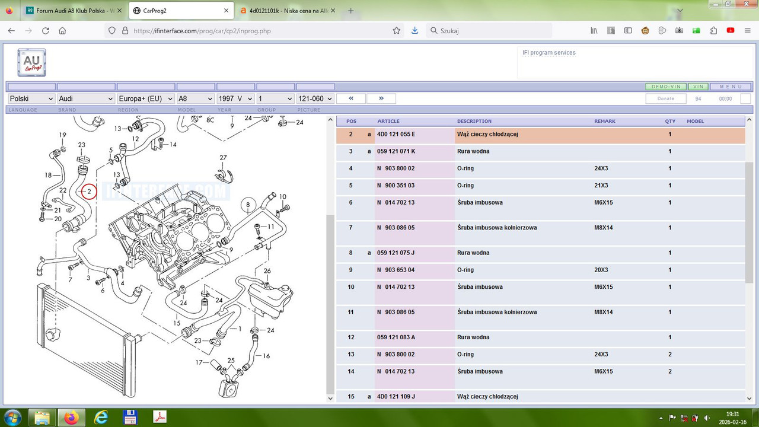Image resolution: width=759 pixels, height=427 pixels.
Task: Open the browser home page
Action: (62, 31)
